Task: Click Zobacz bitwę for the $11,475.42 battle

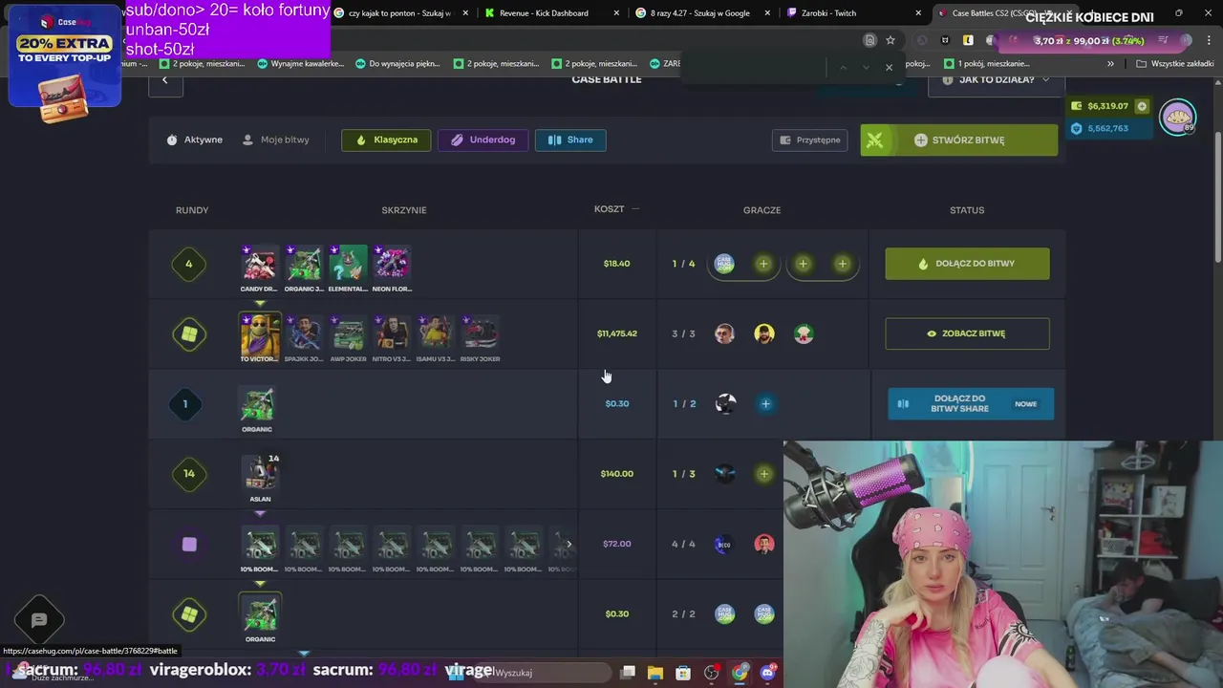Action: [967, 333]
